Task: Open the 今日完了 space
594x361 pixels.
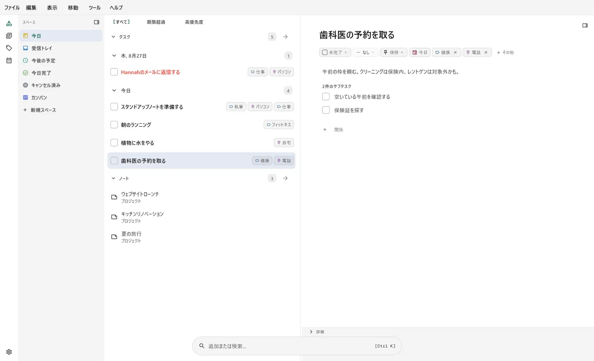Action: point(61,73)
